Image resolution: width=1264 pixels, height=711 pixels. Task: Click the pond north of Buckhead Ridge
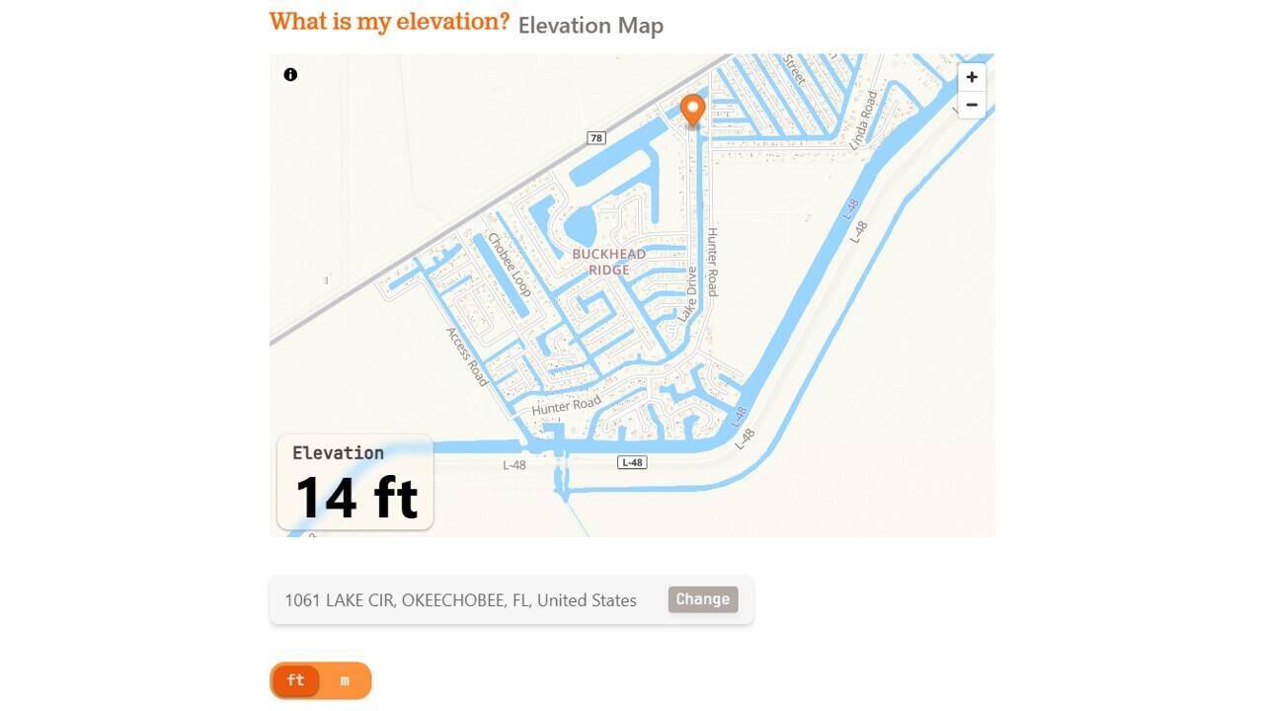[580, 226]
